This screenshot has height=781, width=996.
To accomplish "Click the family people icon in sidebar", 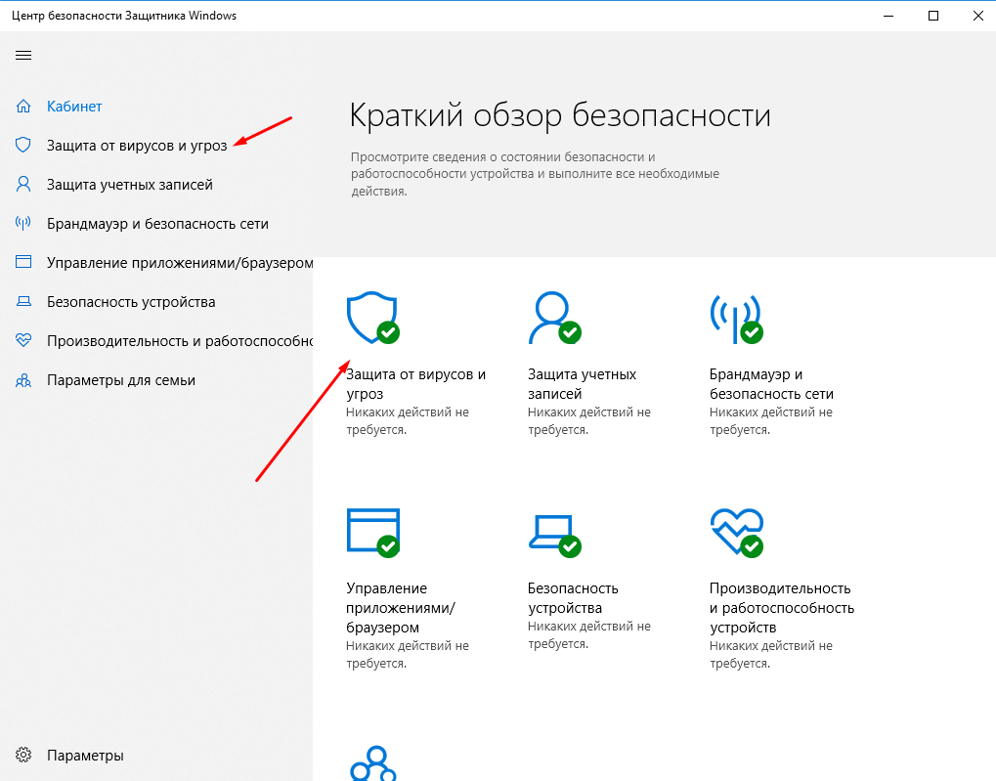I will point(23,380).
